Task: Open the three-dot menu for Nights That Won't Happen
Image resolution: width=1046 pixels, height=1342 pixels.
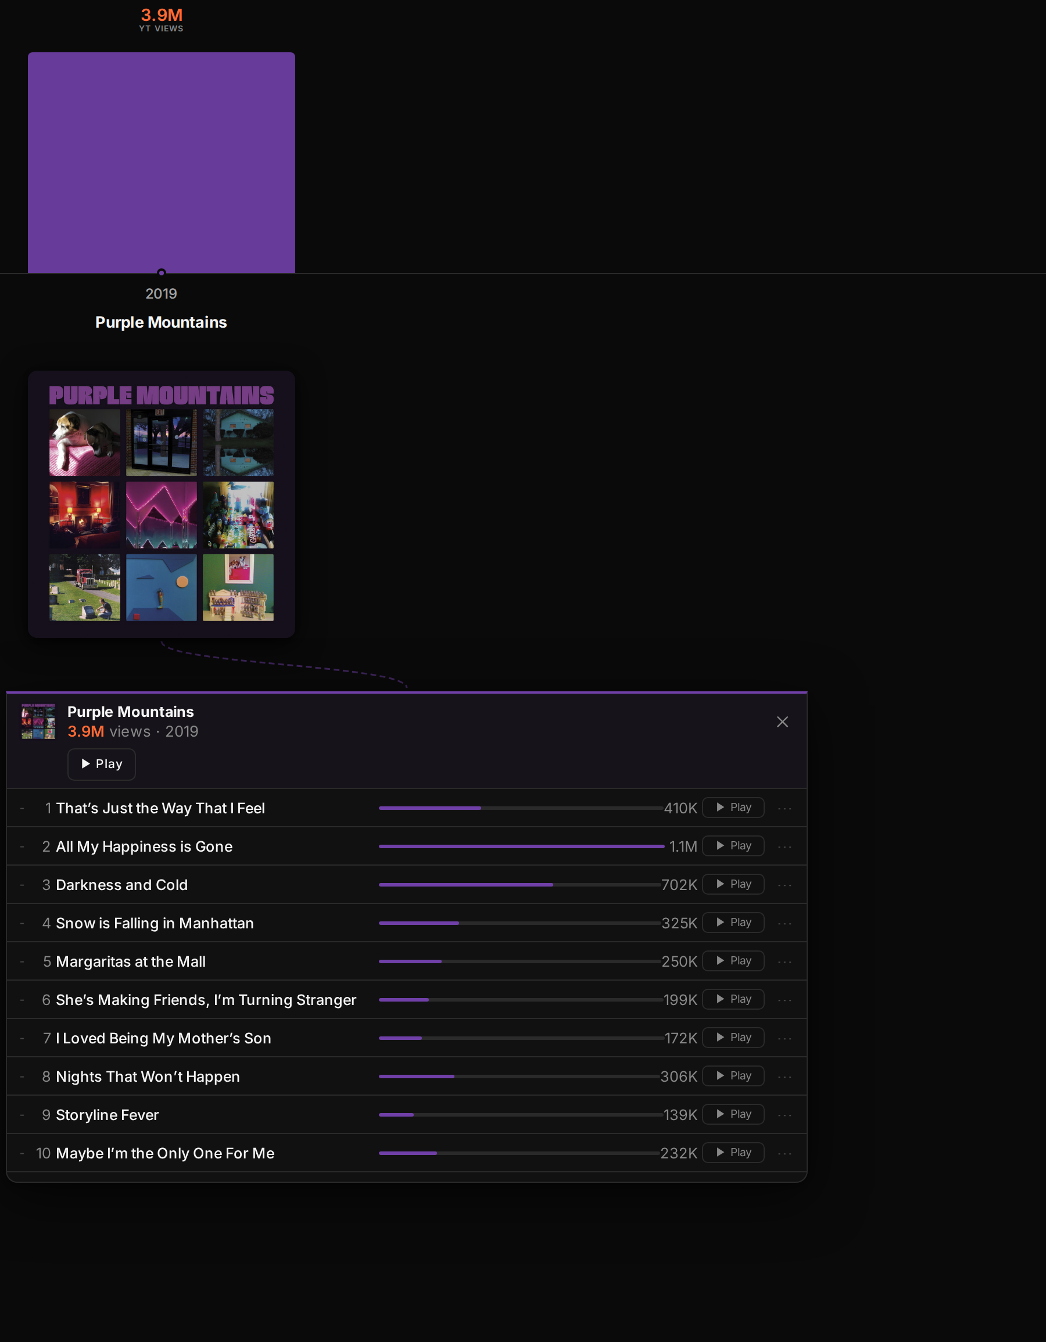Action: pos(785,1077)
